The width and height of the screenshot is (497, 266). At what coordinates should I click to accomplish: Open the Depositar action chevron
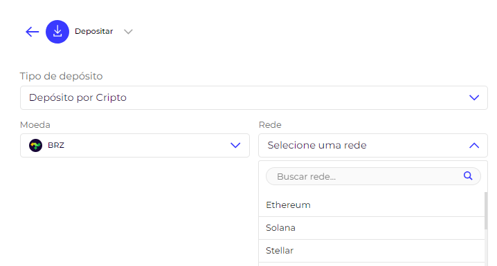(128, 32)
